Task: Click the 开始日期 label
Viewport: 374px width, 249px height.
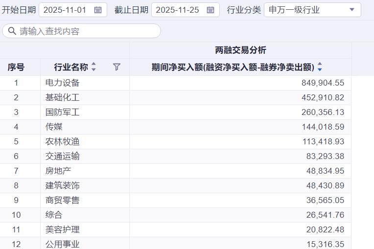Action: click(x=19, y=10)
